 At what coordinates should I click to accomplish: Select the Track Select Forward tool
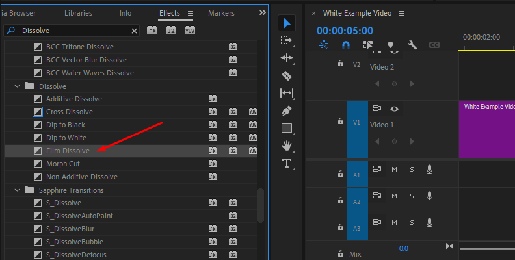point(287,40)
